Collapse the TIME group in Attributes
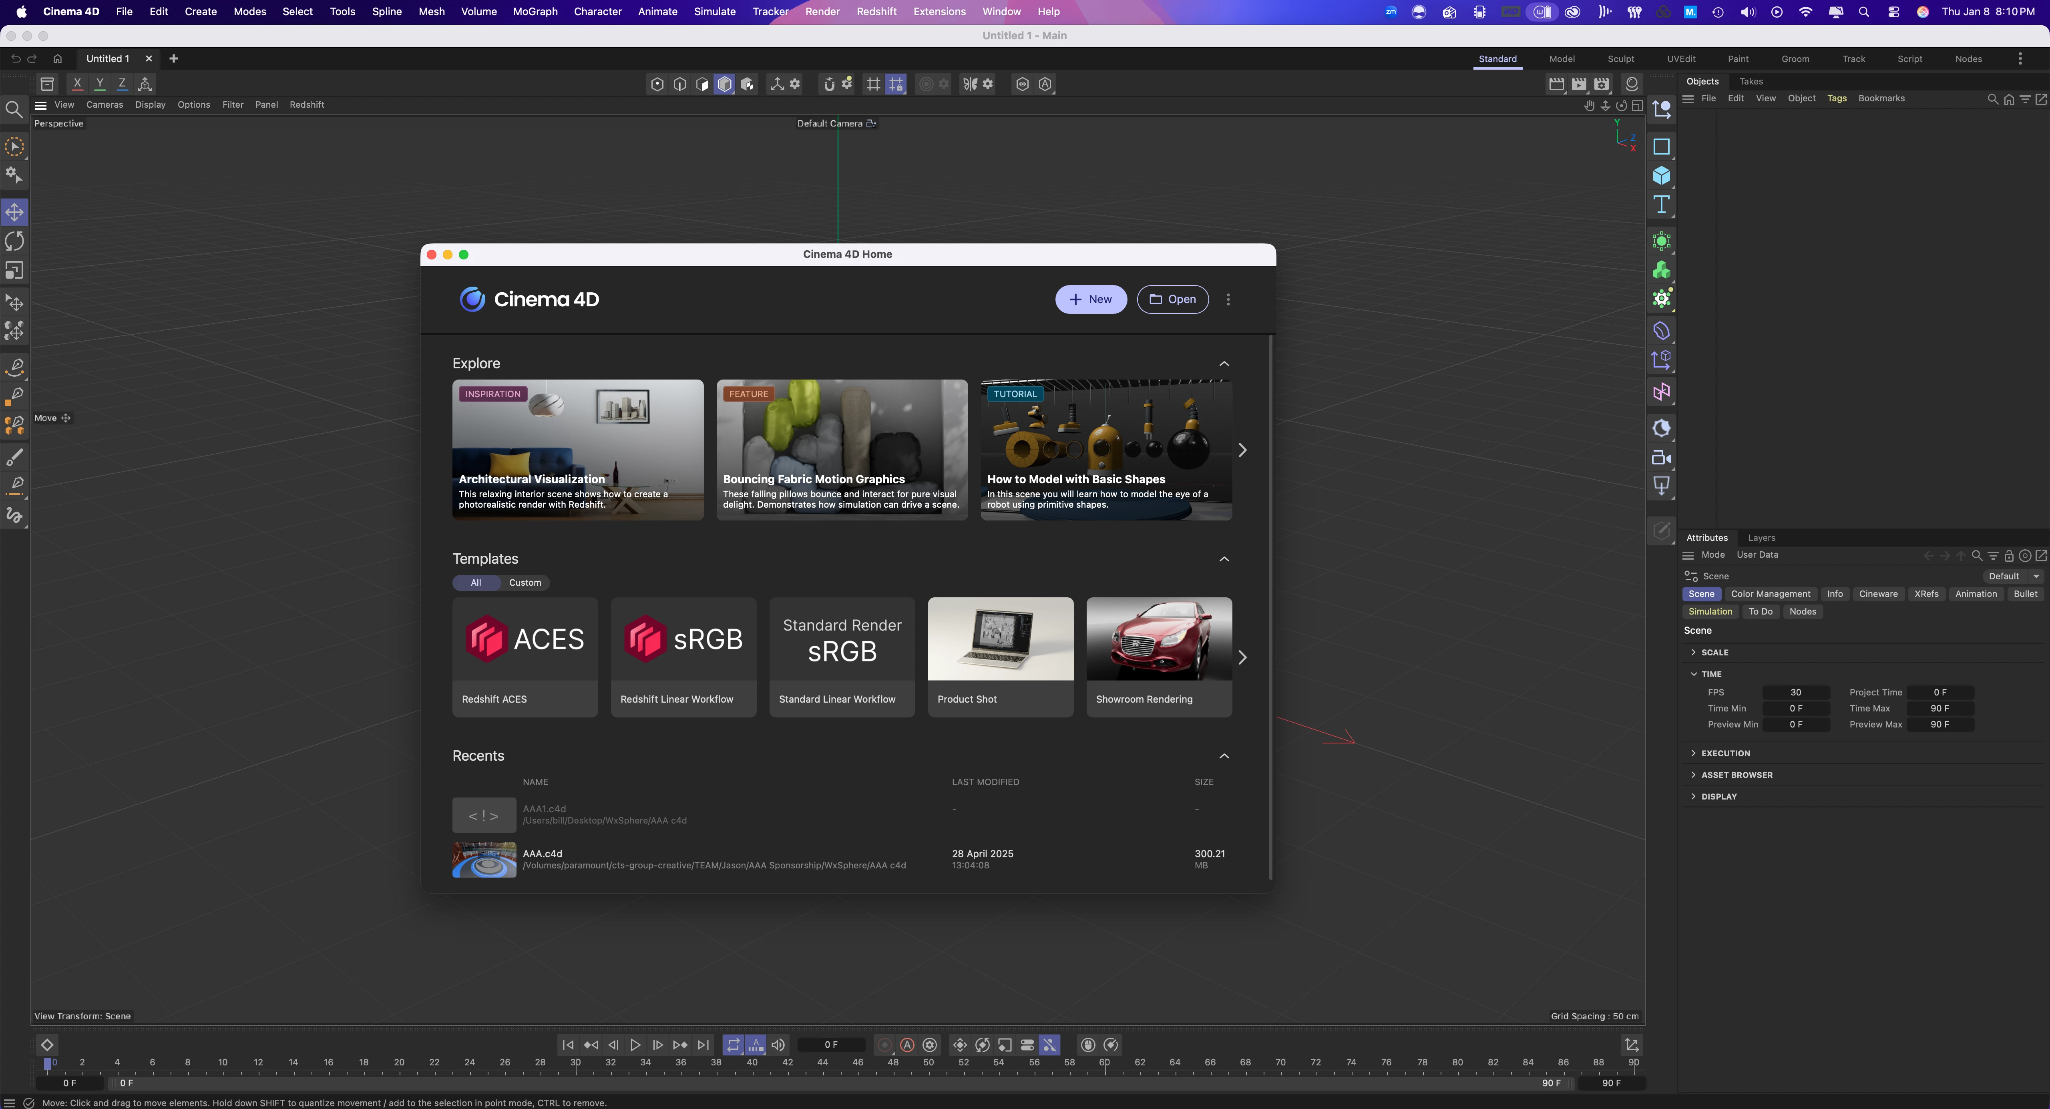The width and height of the screenshot is (2050, 1109). [1694, 674]
